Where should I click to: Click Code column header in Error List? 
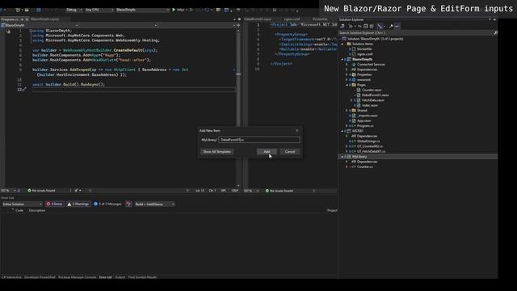[x=19, y=210]
